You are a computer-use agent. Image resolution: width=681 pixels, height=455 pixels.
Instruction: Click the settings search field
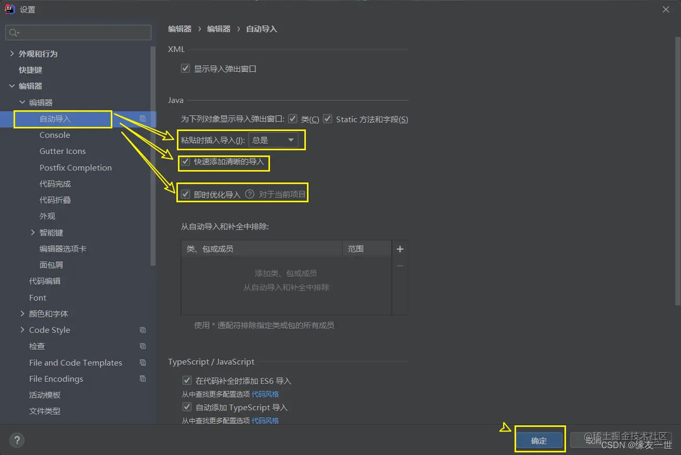pyautogui.click(x=78, y=33)
